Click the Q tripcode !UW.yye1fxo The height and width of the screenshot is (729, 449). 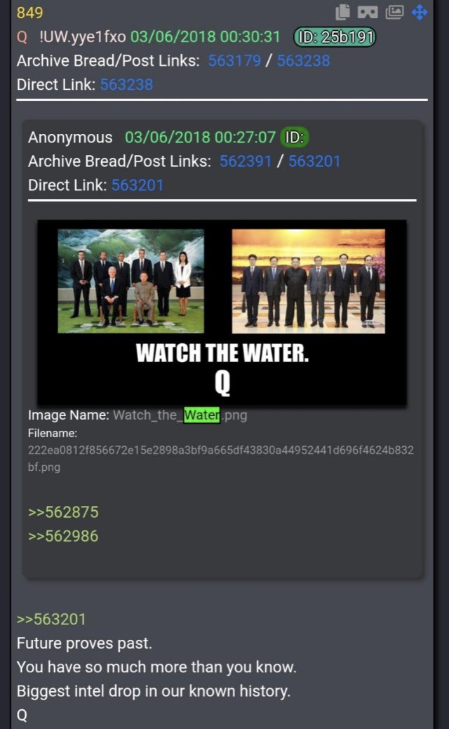click(x=82, y=36)
